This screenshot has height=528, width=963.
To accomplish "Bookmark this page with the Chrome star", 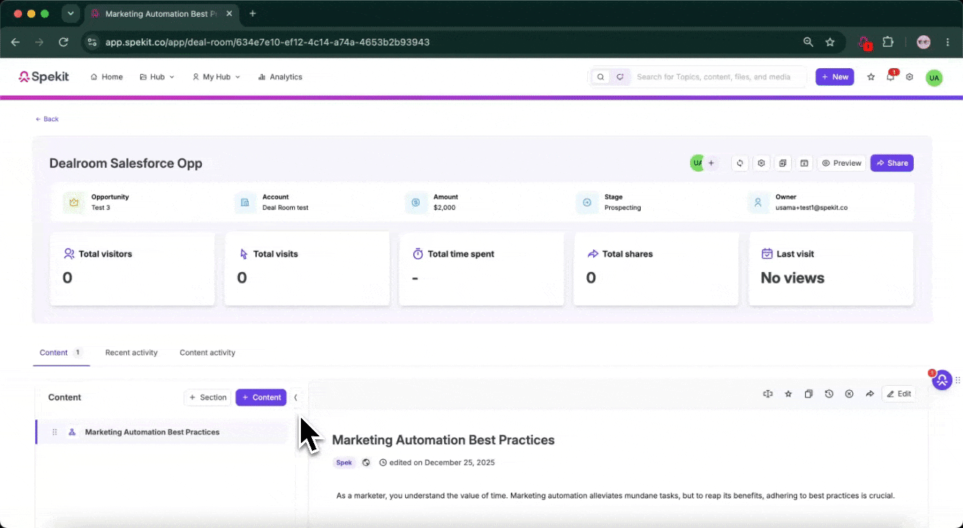I will 830,42.
